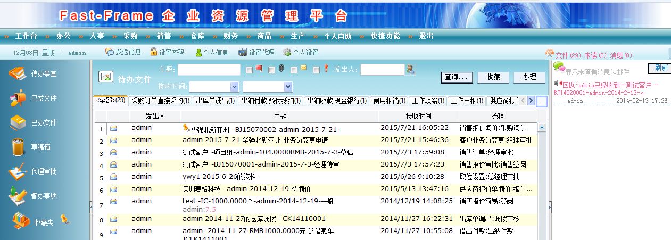Open 收藏夹 favorites folder
671x240 pixels.
point(44,222)
